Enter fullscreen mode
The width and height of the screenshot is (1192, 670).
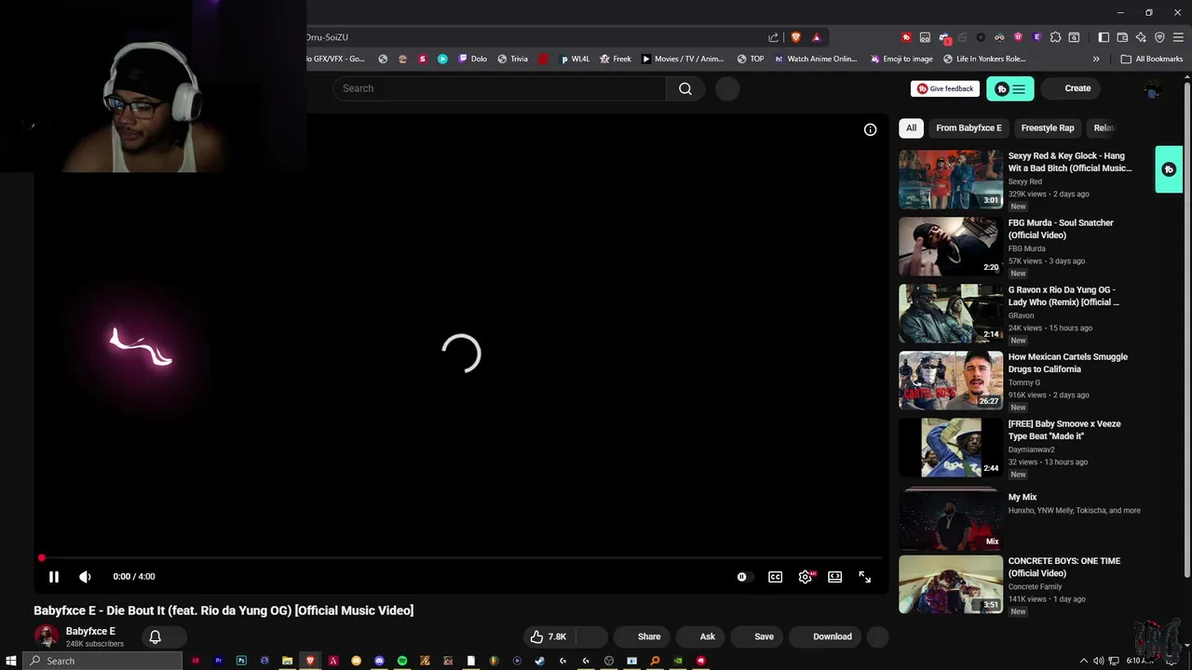pyautogui.click(x=865, y=577)
